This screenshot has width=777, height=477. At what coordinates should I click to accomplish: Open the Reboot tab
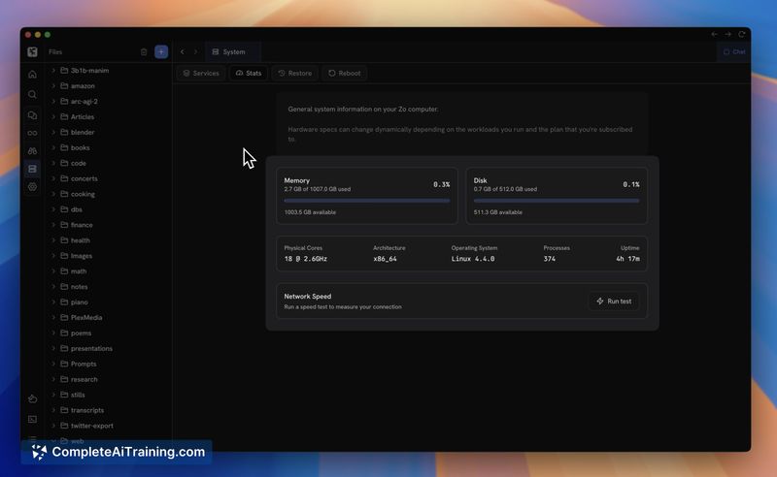click(345, 74)
